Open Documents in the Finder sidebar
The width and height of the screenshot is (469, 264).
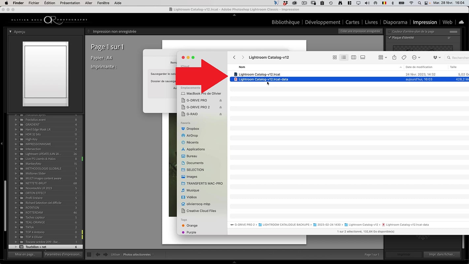(195, 163)
